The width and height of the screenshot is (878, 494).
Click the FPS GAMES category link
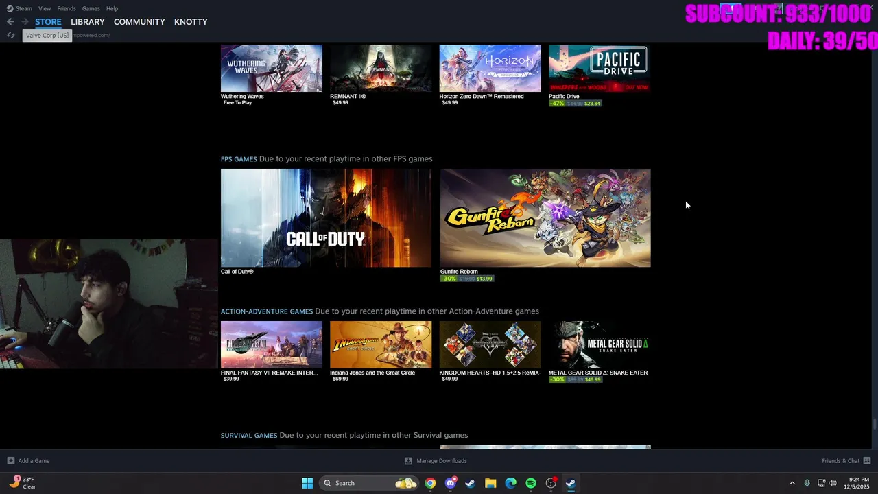(x=239, y=159)
